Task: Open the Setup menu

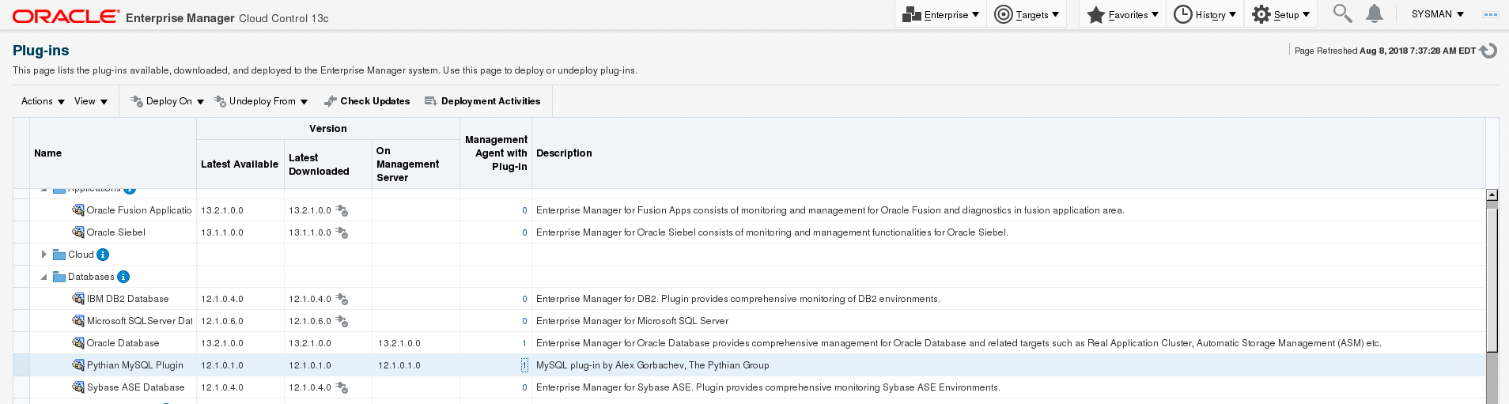Action: click(1281, 14)
